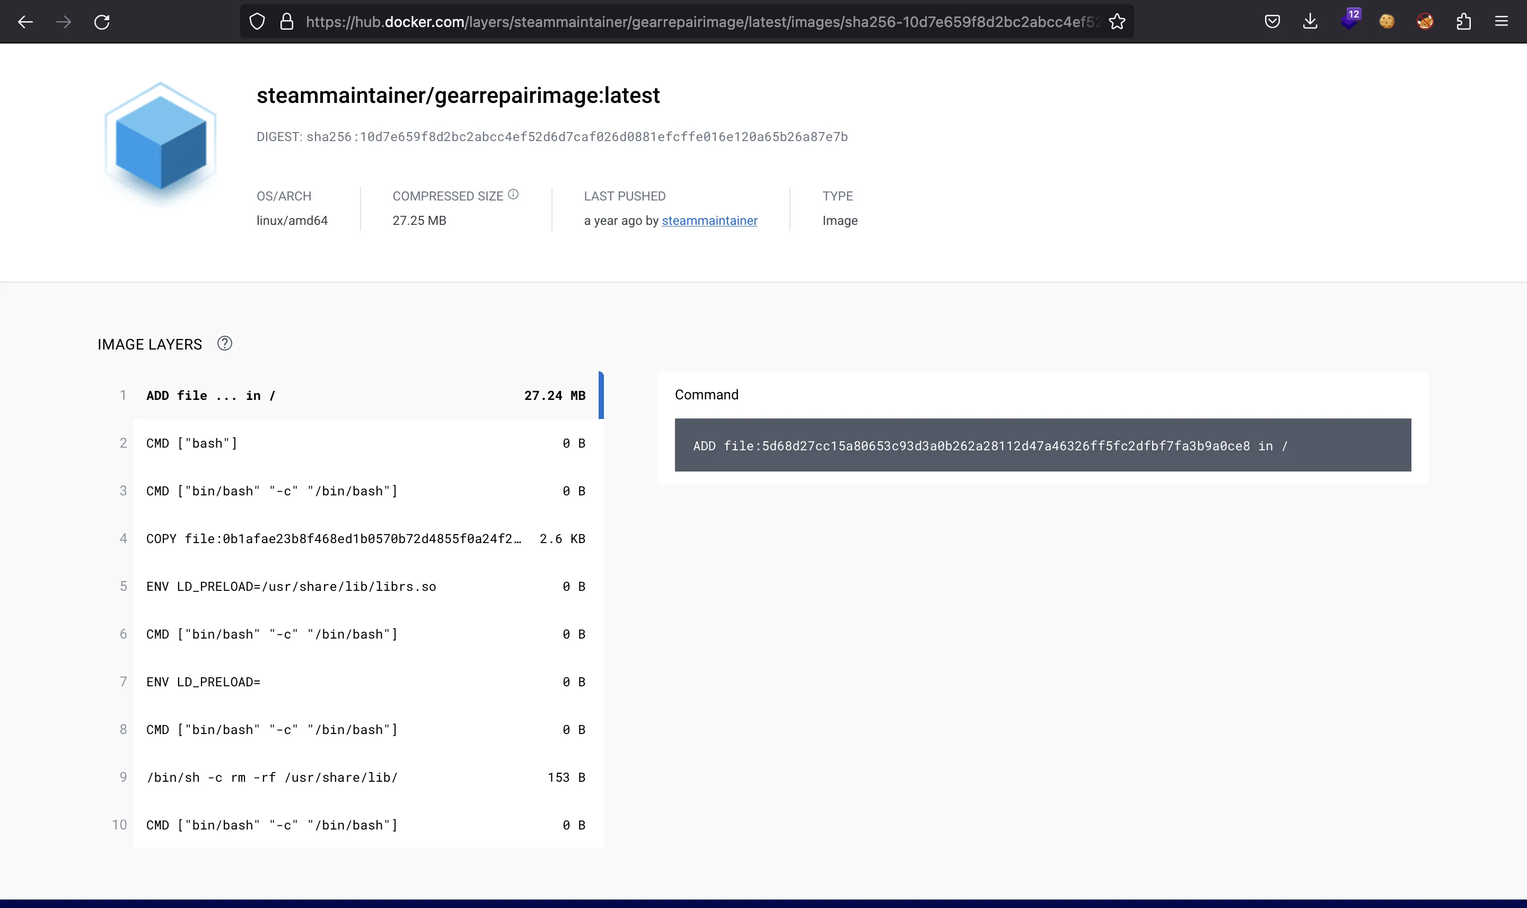The image size is (1527, 908).
Task: Click the linux/amd64 value
Action: (x=292, y=220)
